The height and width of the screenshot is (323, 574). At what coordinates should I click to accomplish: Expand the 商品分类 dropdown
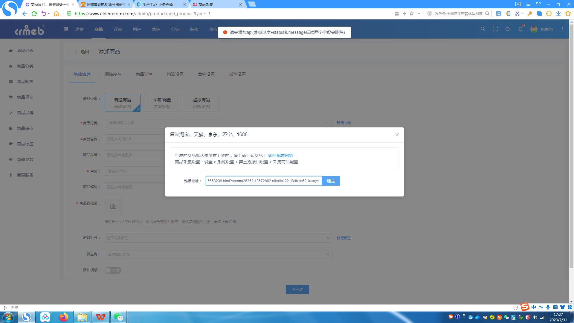(x=219, y=123)
